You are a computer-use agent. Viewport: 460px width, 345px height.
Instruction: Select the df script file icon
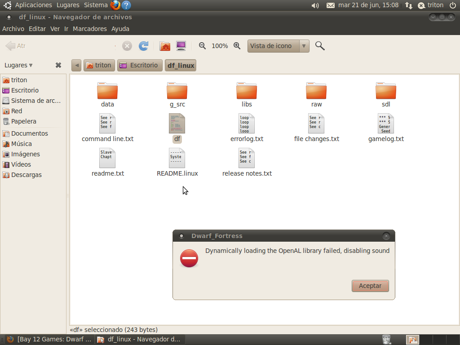(x=177, y=124)
